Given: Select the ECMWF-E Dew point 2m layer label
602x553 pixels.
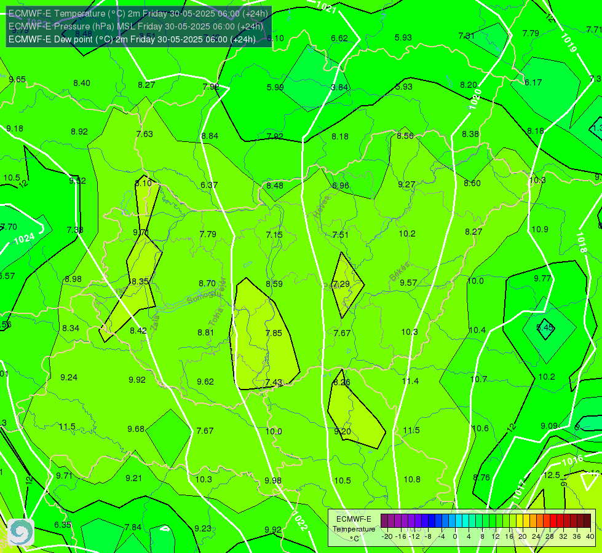Looking at the screenshot, I should tap(132, 39).
